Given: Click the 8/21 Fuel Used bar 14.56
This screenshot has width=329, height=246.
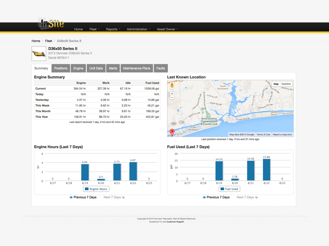Looking at the screenshot, I should pyautogui.click(x=251, y=170).
